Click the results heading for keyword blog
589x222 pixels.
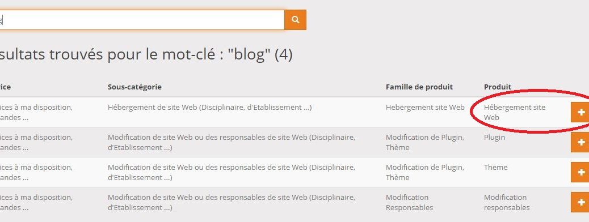[146, 54]
